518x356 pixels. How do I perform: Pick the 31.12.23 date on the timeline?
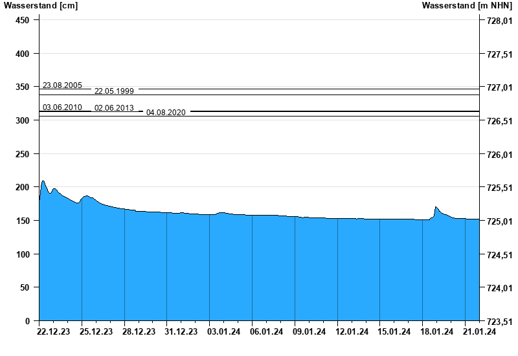click(181, 332)
